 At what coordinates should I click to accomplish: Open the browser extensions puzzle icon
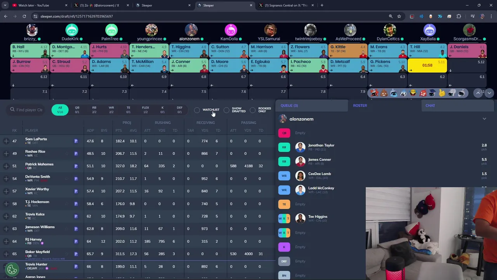click(459, 16)
